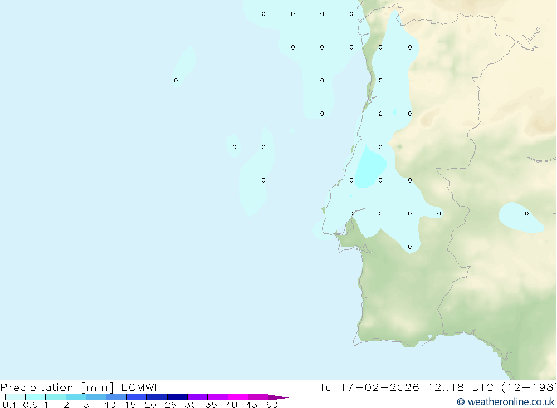Select the 2–5 mm legend color swatch

(x=76, y=397)
